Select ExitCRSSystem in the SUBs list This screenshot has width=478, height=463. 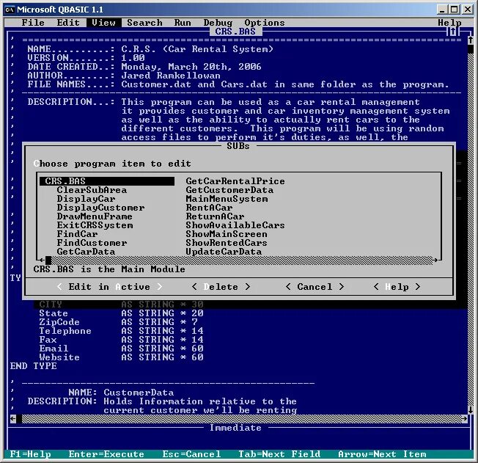coord(95,225)
